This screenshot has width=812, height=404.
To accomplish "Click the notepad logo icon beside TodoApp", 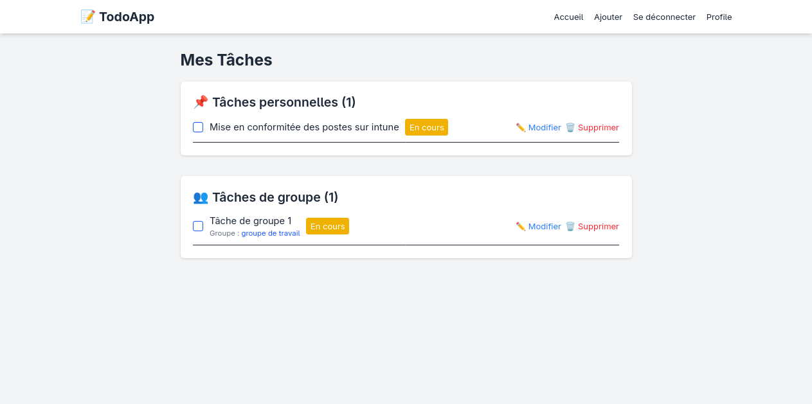I will click(87, 17).
